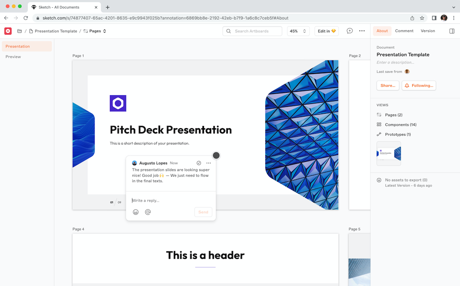Click the add comment icon in toolbar

[x=350, y=31]
